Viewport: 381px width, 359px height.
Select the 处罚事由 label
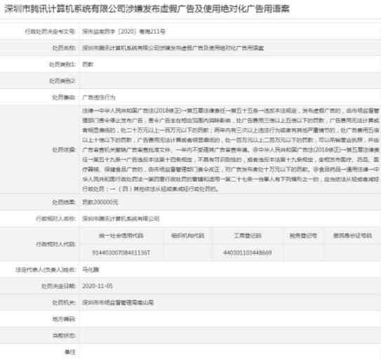point(64,97)
